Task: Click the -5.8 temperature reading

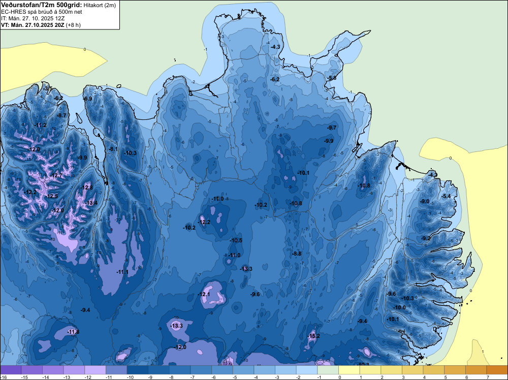Action: pyautogui.click(x=332, y=78)
